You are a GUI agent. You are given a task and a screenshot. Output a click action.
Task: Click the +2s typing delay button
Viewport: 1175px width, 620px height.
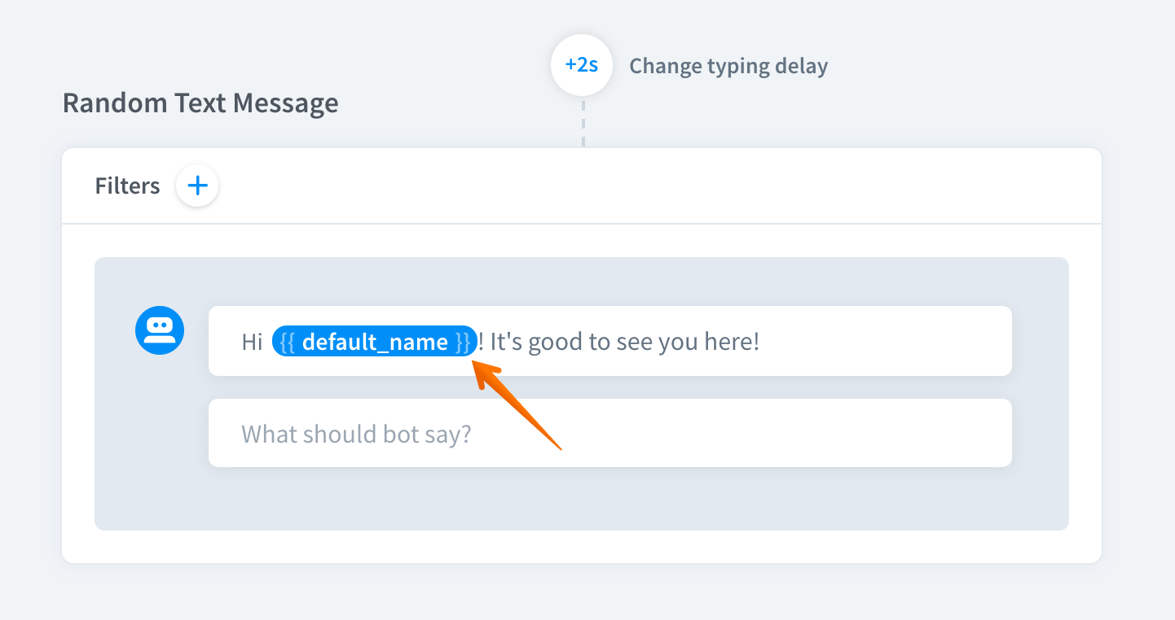tap(582, 65)
